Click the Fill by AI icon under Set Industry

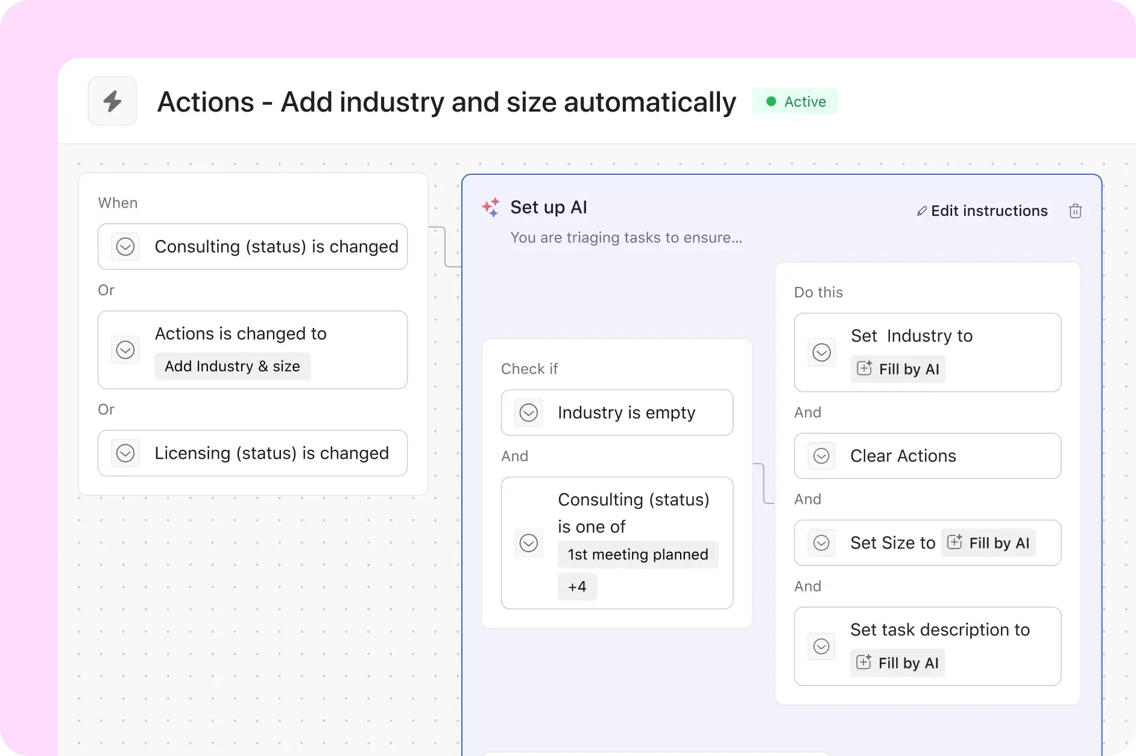[864, 368]
